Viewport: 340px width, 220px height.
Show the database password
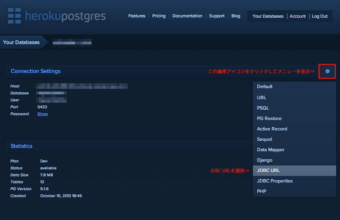(42, 114)
